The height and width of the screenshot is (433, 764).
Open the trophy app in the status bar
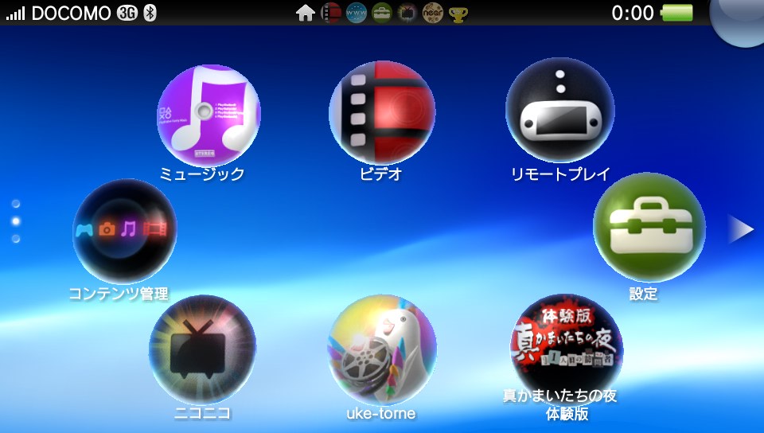(x=458, y=14)
